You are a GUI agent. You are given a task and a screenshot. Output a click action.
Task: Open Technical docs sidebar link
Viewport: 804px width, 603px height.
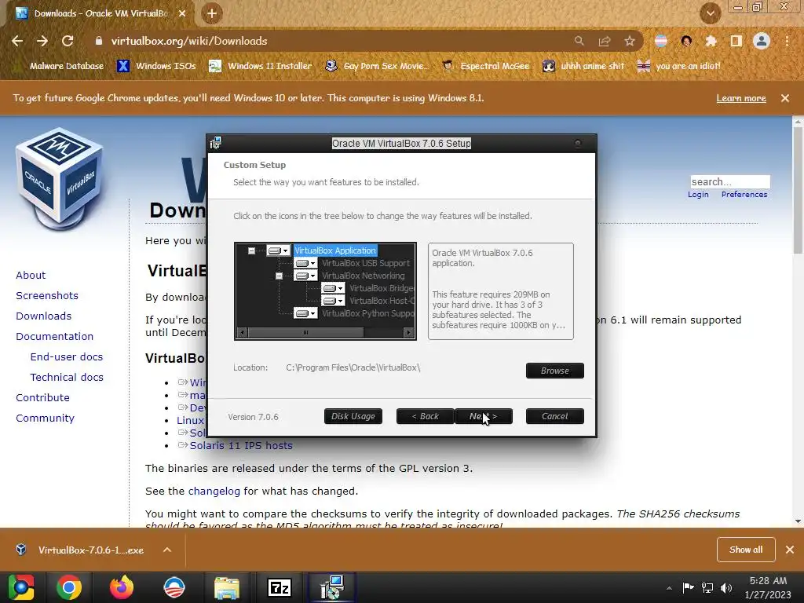(67, 378)
